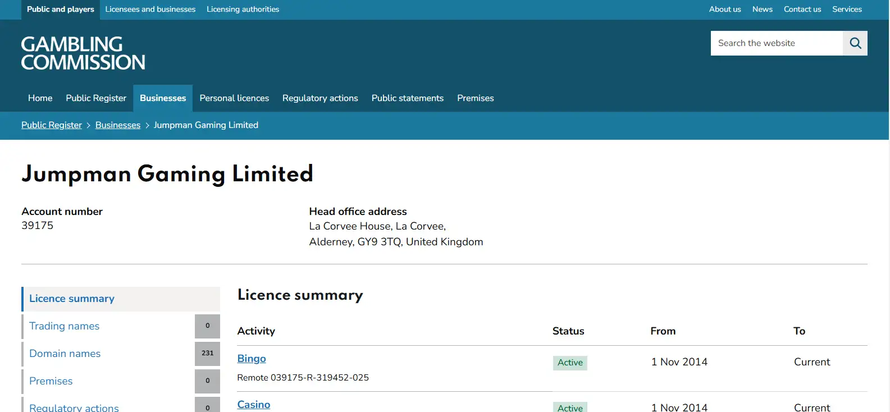This screenshot has height=412, width=890.
Task: Open Public Register in main navigation
Action: [x=96, y=98]
